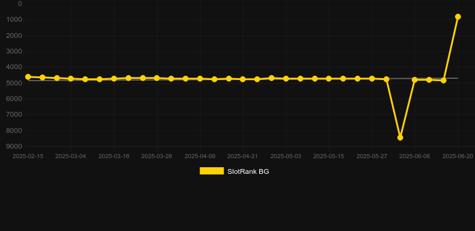Click the SlotRank BG legend label
475x231 pixels.
pos(248,171)
